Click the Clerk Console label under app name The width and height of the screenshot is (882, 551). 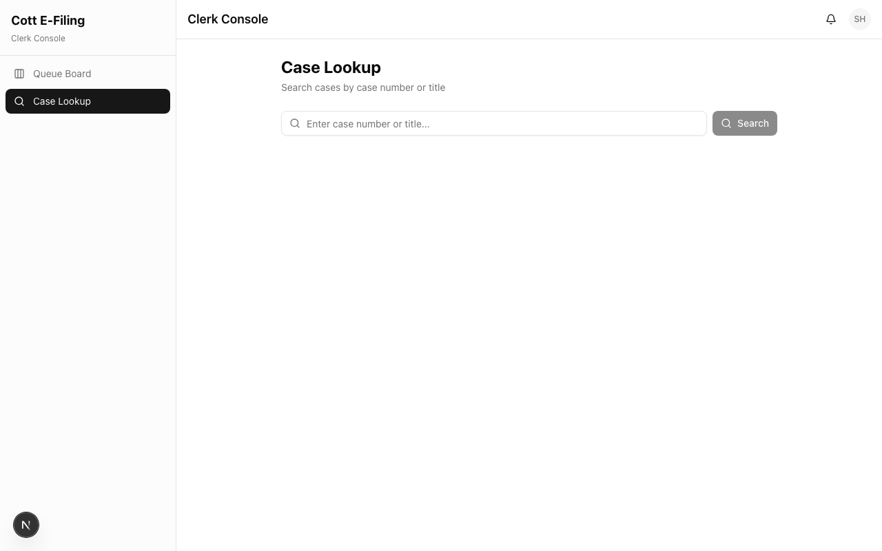click(38, 38)
